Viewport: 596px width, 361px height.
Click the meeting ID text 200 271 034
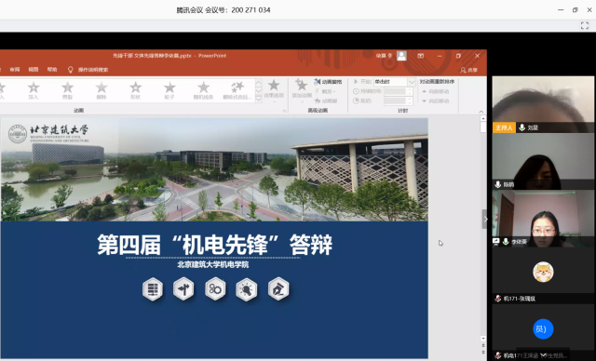(251, 10)
